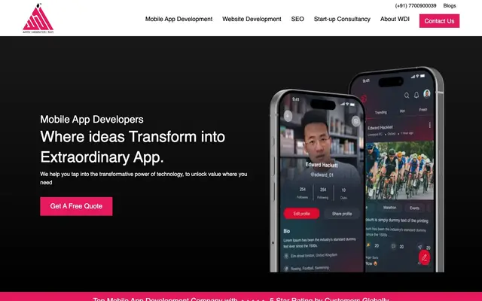
Task: Click the red pencil compose button on phone
Action: click(x=424, y=257)
